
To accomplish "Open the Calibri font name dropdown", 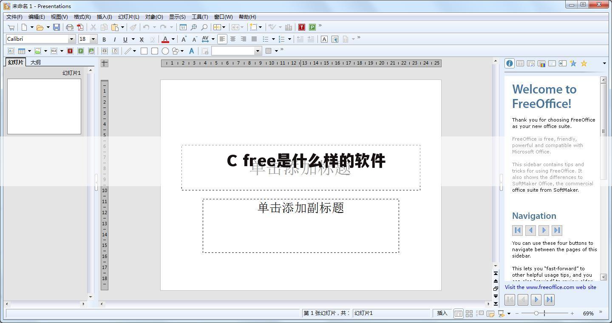I will click(71, 39).
